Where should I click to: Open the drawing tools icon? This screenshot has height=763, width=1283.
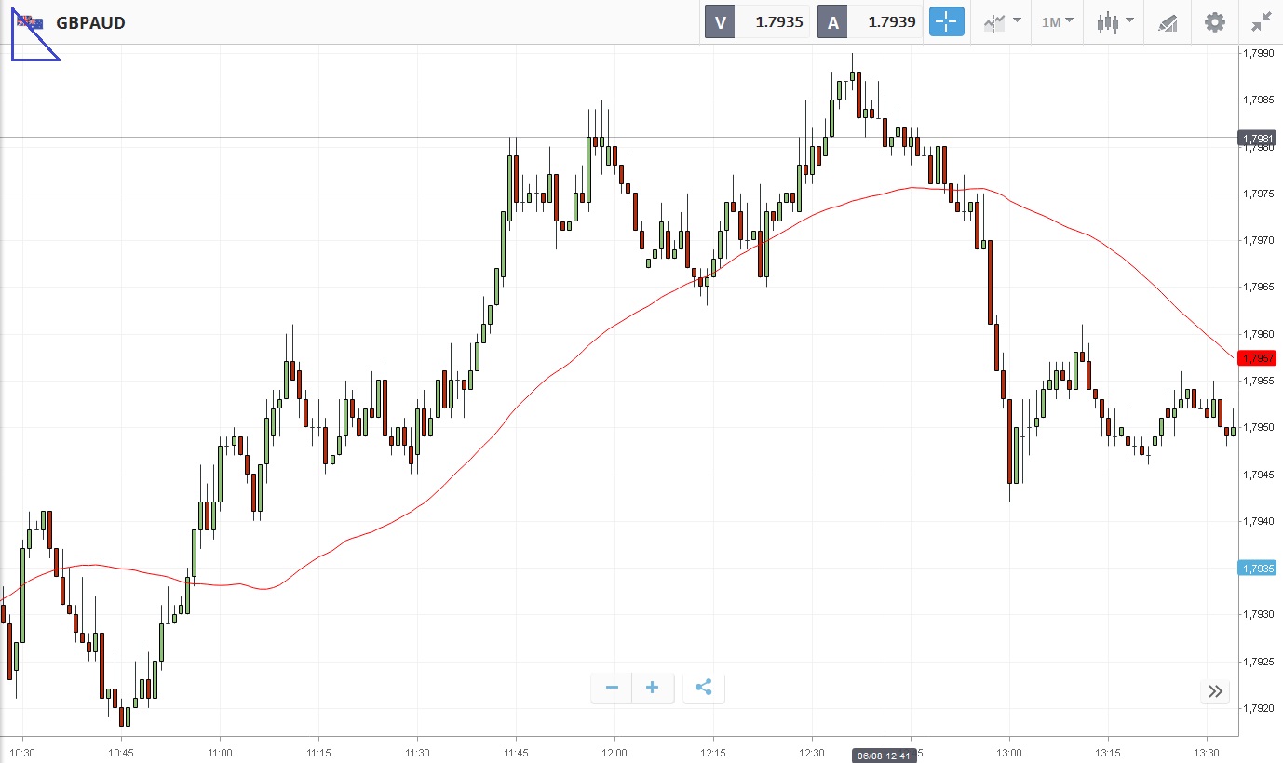click(x=1168, y=22)
